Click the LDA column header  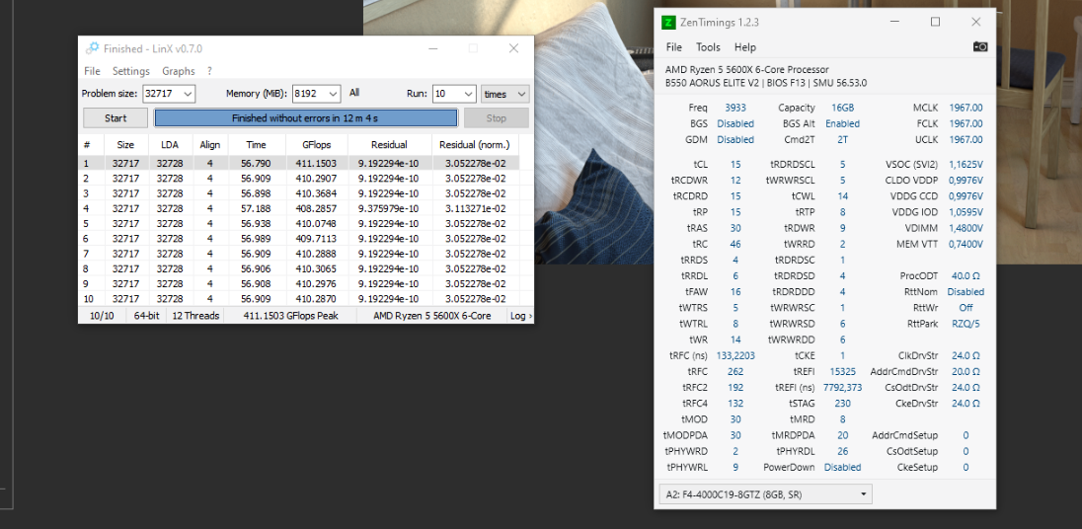(170, 145)
